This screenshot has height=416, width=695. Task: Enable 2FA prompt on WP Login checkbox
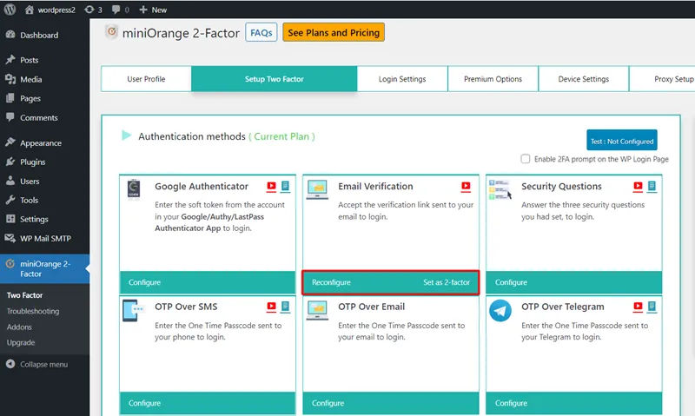526,159
